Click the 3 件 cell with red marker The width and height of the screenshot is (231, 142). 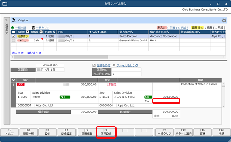click(36, 40)
